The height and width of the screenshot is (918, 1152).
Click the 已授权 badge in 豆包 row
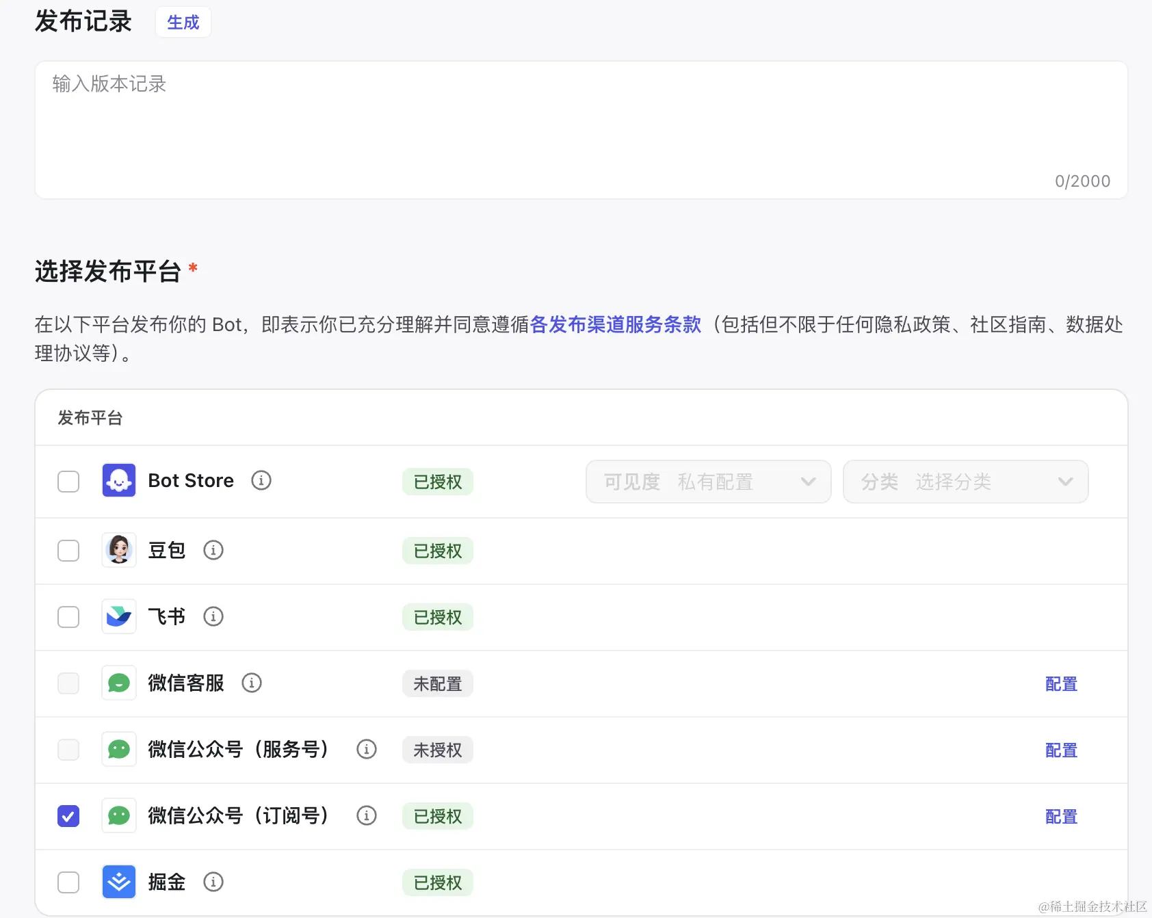click(438, 551)
